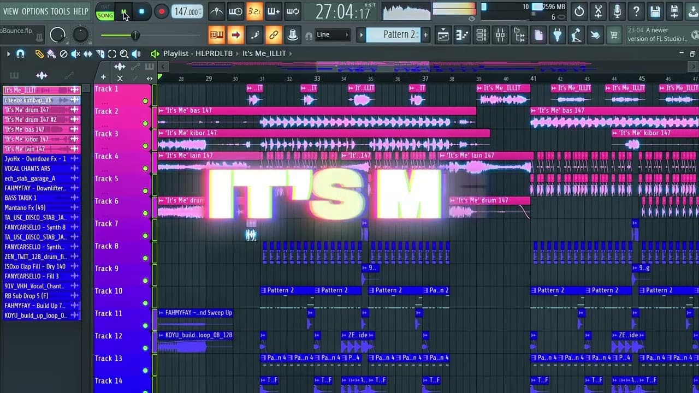Click the record button
Viewport: 699px width, 393px height.
161,11
